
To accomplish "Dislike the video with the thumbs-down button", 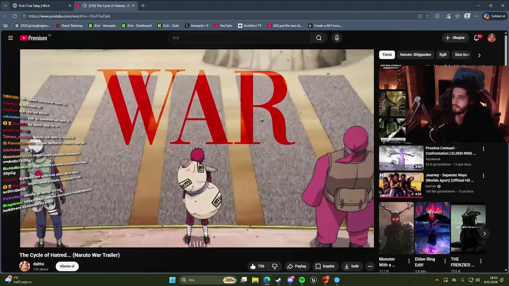I will (274, 266).
